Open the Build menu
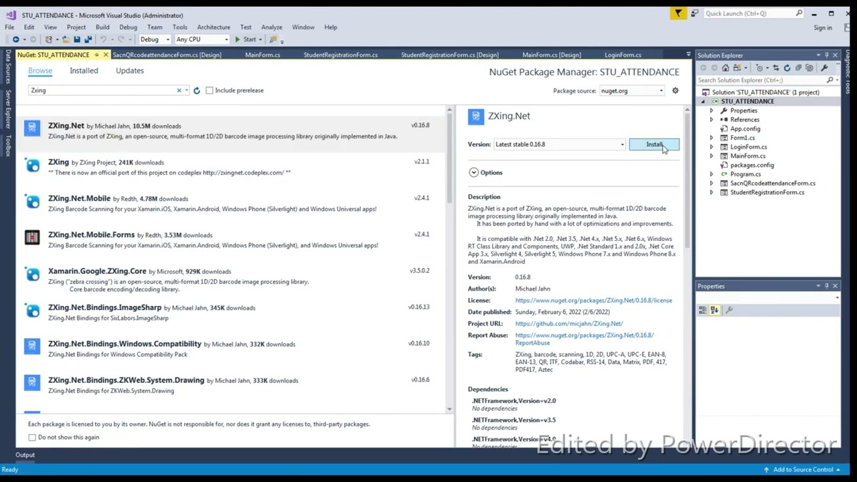The image size is (857, 482). click(x=102, y=27)
